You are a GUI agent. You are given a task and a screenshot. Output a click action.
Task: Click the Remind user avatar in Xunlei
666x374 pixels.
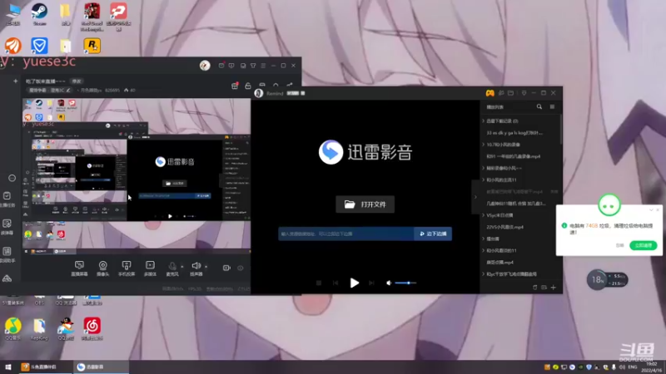259,93
